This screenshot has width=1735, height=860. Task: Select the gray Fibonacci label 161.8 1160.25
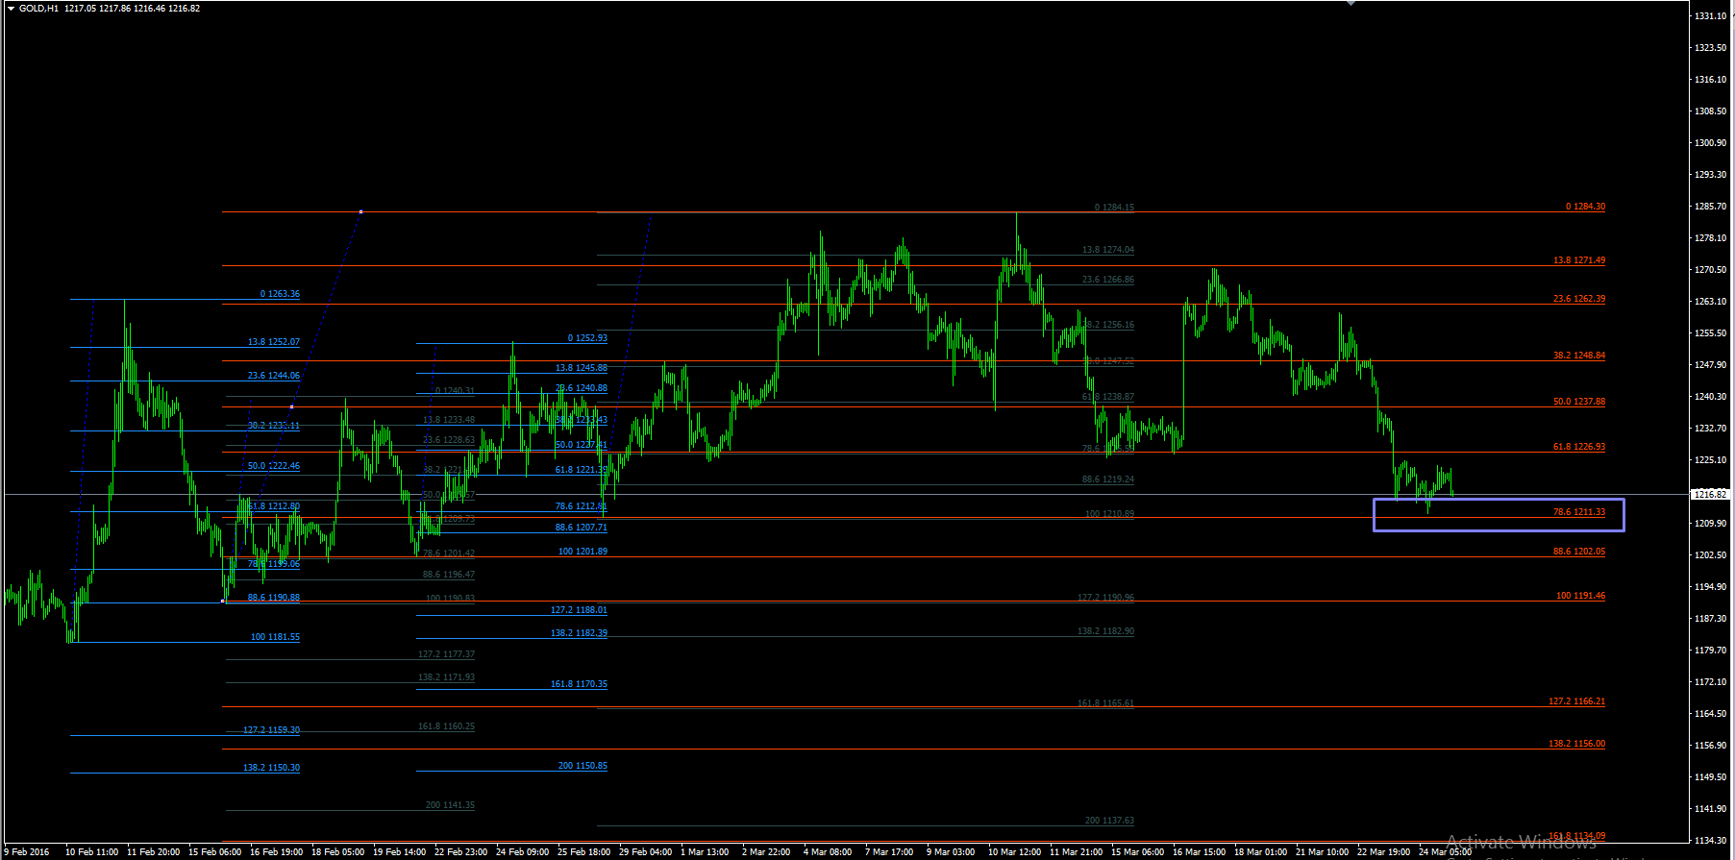tap(446, 726)
